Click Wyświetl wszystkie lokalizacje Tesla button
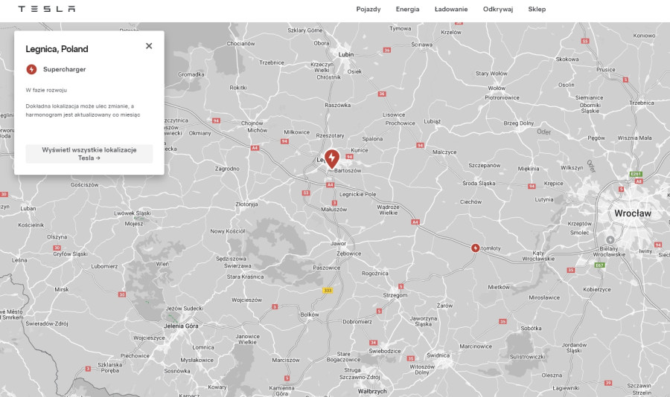The image size is (670, 397). [x=89, y=154]
